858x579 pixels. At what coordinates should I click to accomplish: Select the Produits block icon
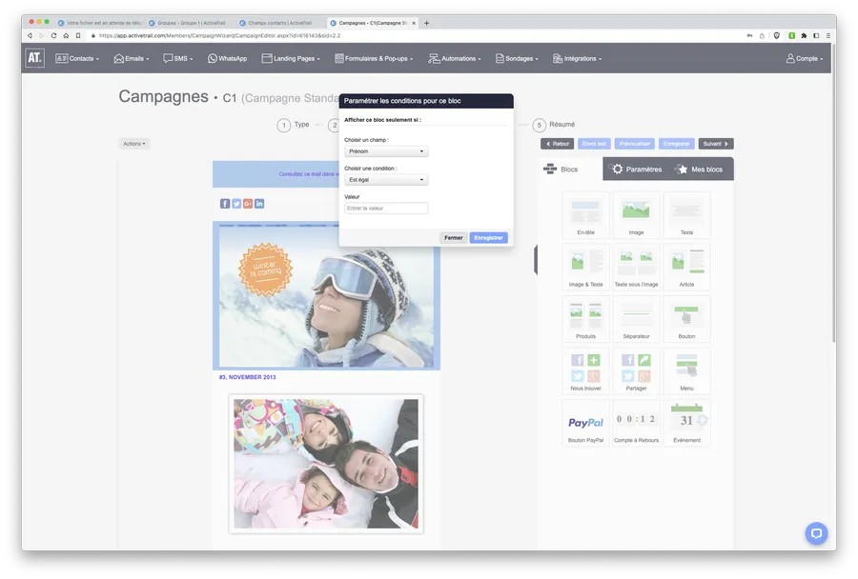585,319
